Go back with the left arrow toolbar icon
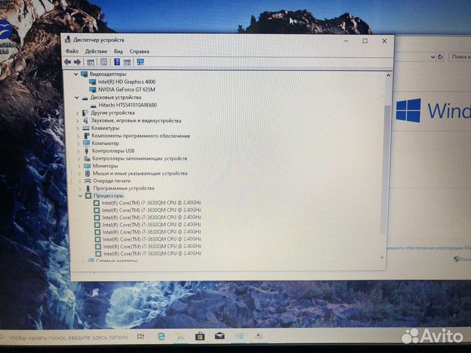471x353 pixels. click(x=67, y=62)
